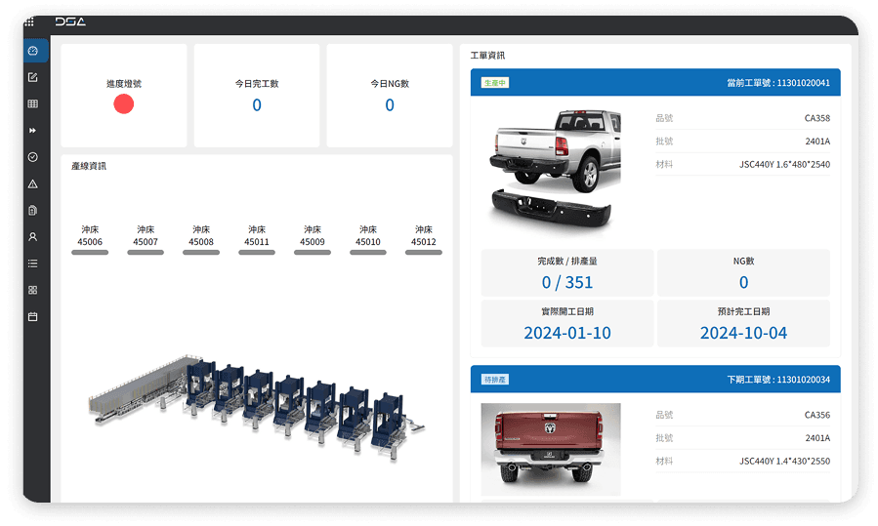878x526 pixels.
Task: Click the 待排產 status badge
Action: coord(495,380)
